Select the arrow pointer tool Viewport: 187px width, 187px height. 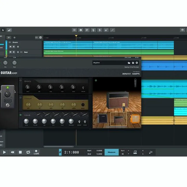click(3, 30)
